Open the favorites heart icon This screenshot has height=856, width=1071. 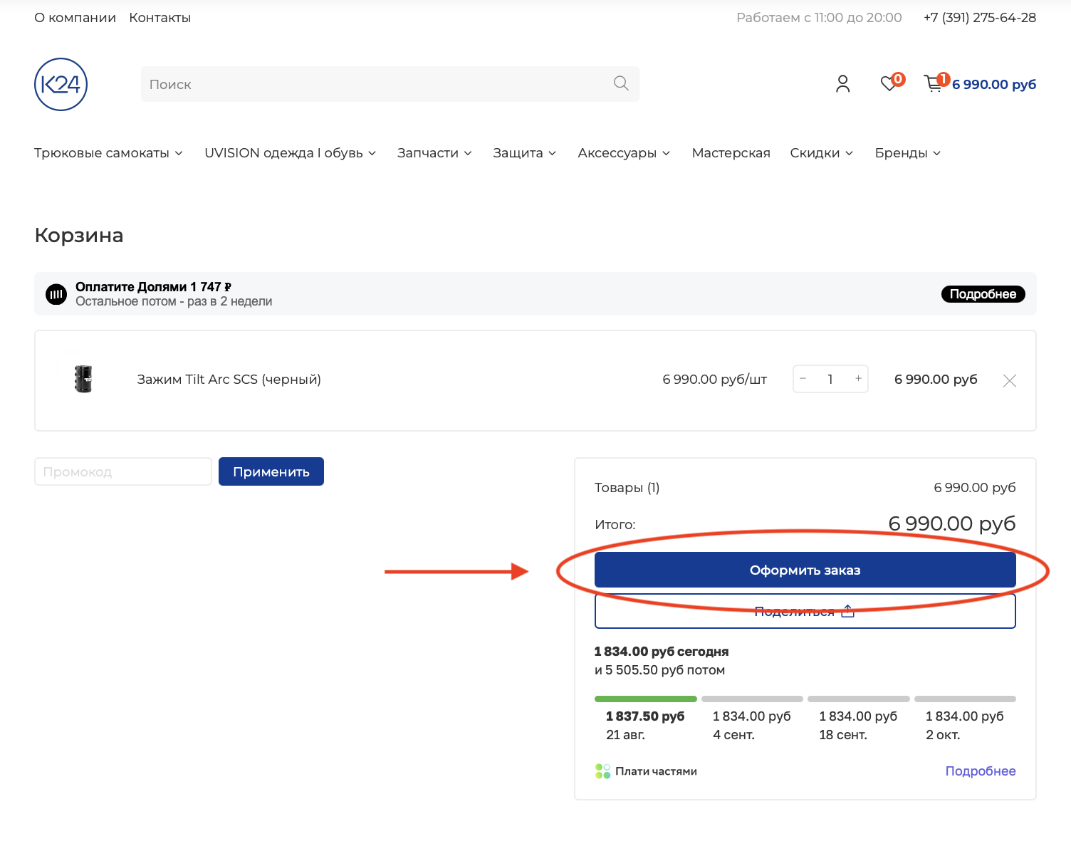(x=889, y=83)
